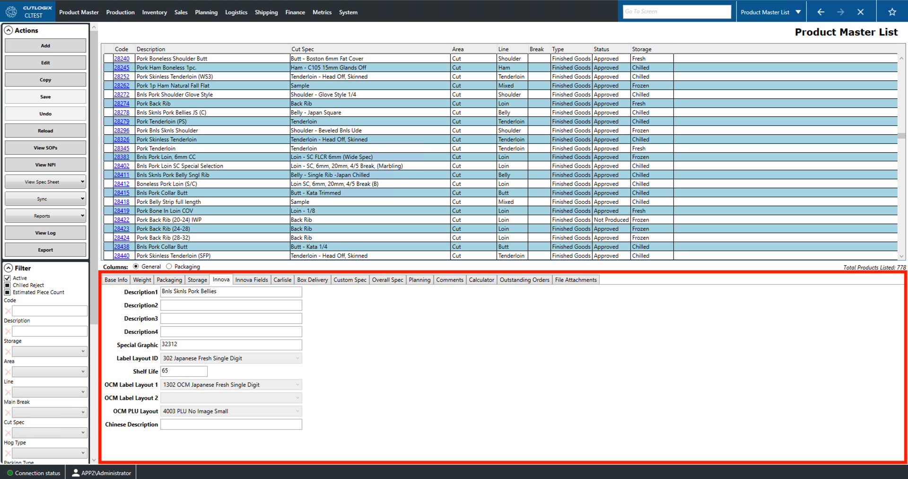Collapse the Filter panel with its chevron icon

9,268
